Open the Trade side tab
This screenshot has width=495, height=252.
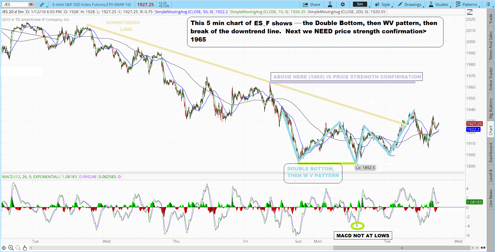(x=491, y=18)
